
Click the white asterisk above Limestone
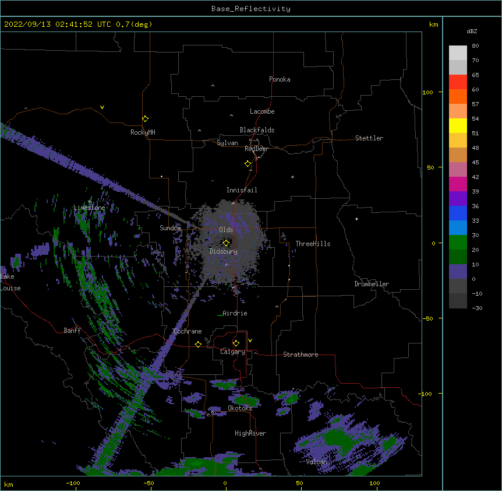[89, 202]
